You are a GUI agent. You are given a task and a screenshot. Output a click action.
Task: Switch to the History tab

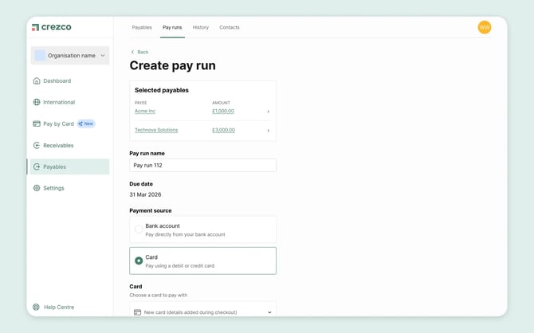tap(201, 27)
